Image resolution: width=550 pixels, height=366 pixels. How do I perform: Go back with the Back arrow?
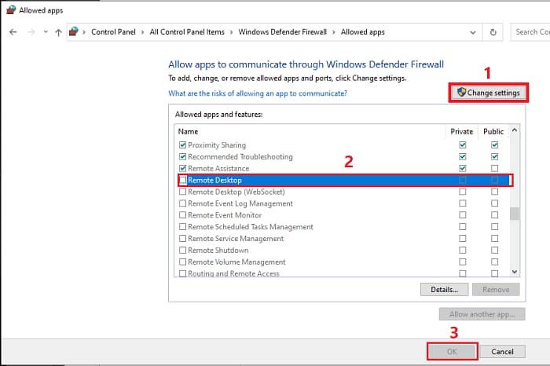[13, 32]
